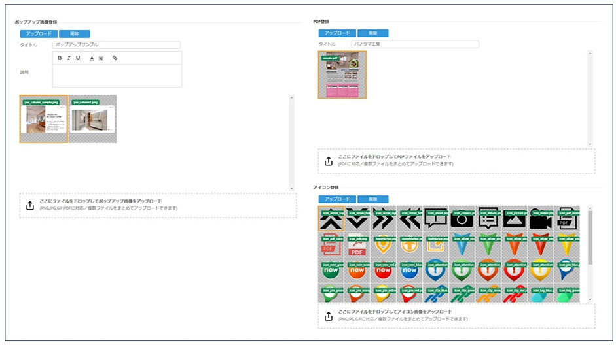This screenshot has height=345, width=616.
Task: Toggle underline formatting in description editor
Action: tap(78, 58)
